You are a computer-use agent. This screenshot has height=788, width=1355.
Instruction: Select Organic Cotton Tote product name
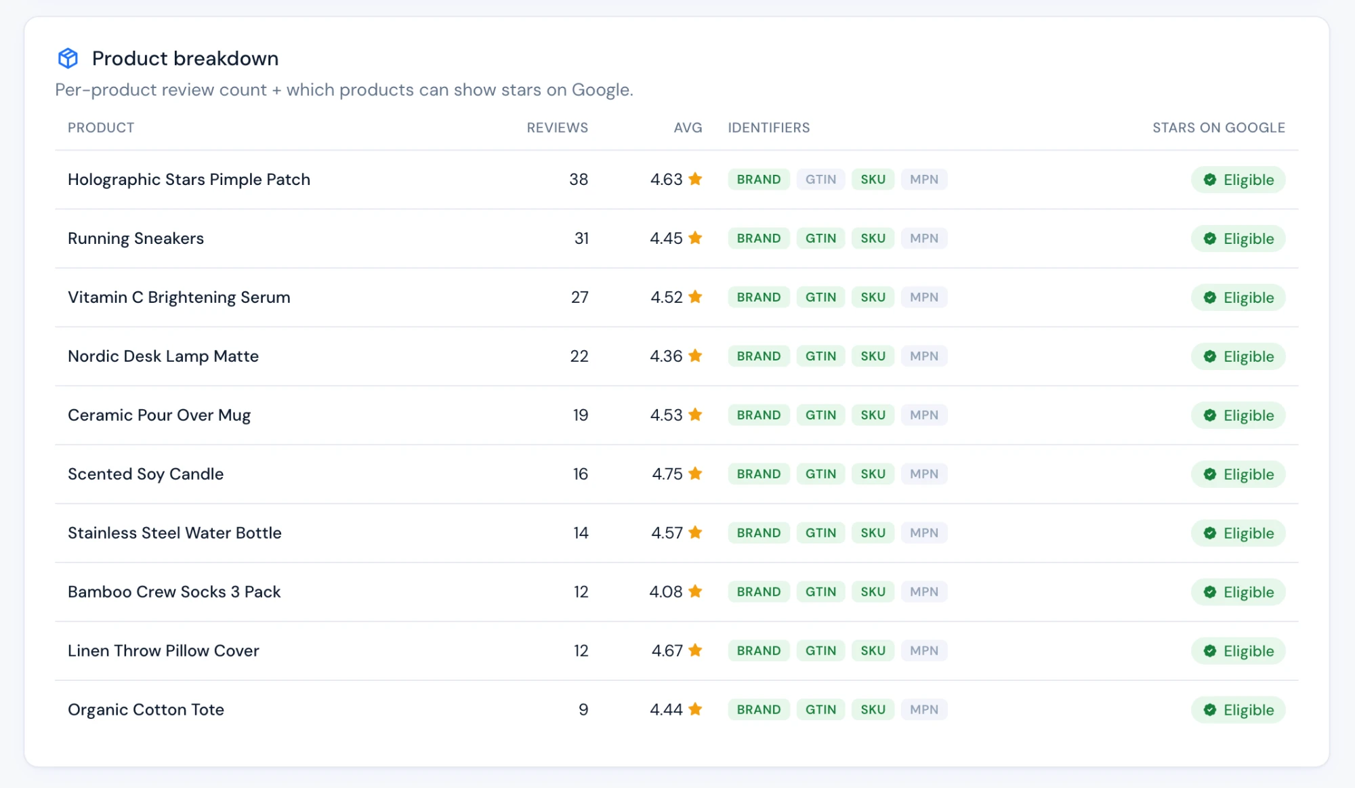coord(146,710)
